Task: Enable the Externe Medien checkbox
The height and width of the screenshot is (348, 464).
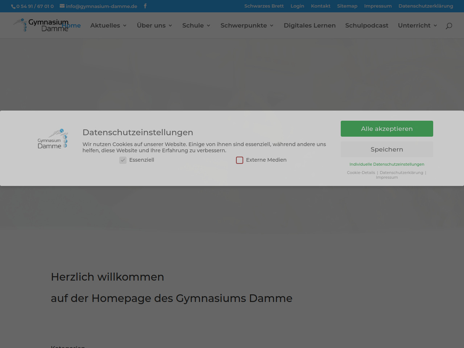Action: pos(240,160)
